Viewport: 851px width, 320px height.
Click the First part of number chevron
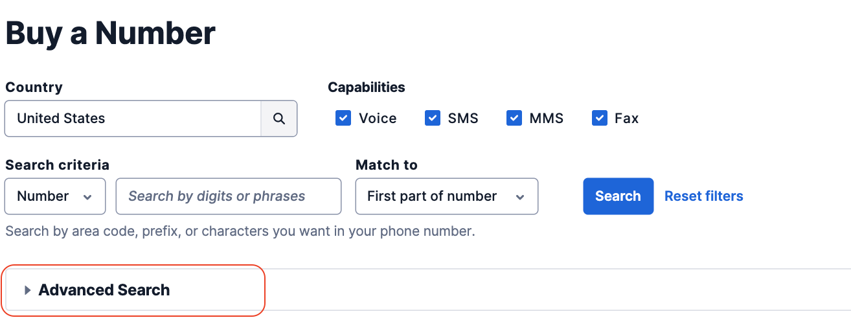tap(519, 197)
